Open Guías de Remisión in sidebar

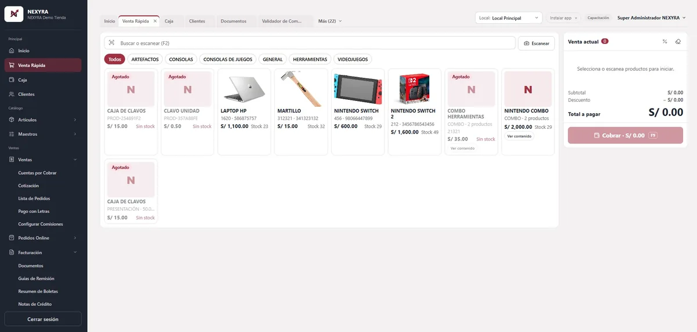point(36,279)
